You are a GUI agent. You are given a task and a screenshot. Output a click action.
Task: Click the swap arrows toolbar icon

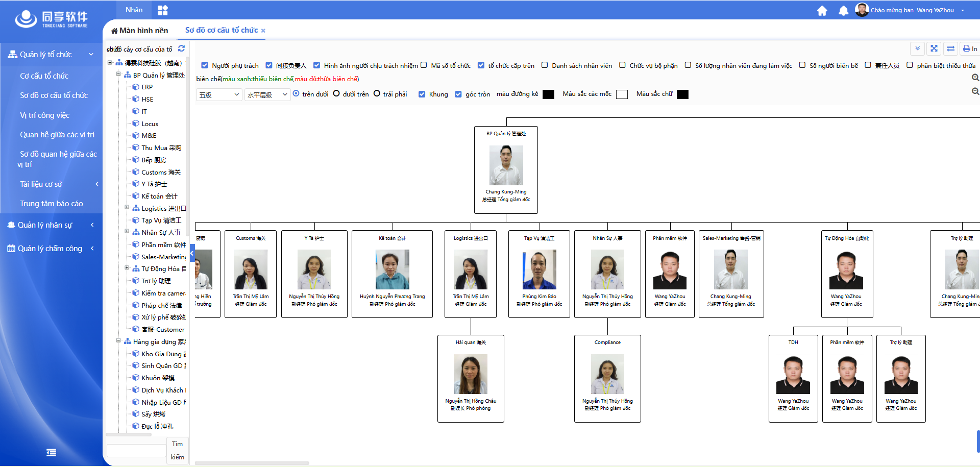pos(950,48)
